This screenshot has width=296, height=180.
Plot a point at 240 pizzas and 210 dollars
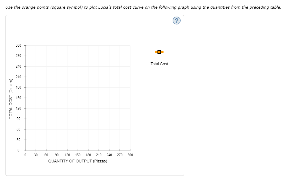[x=109, y=77]
